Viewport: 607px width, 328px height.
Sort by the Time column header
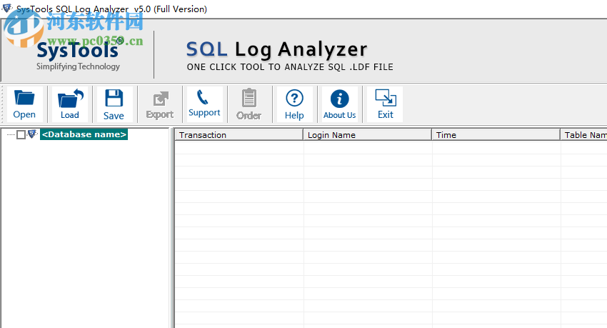click(x=496, y=135)
